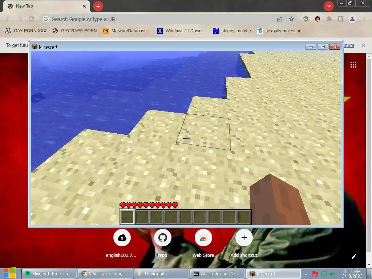Click the red flag Action Center tray icon
The image size is (372, 279).
tap(315, 274)
